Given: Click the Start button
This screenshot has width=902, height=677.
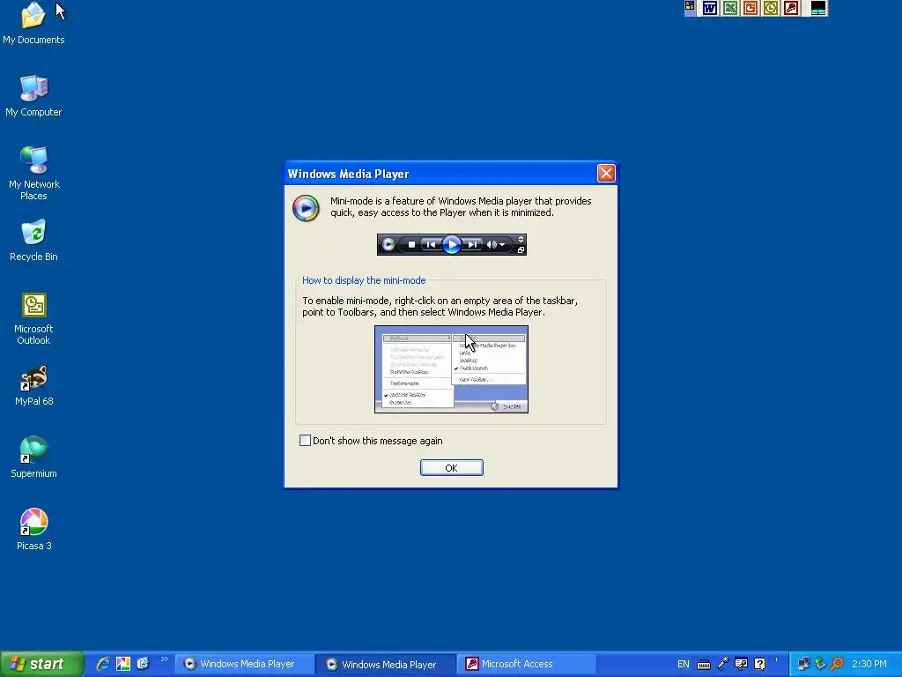Looking at the screenshot, I should coord(41,664).
